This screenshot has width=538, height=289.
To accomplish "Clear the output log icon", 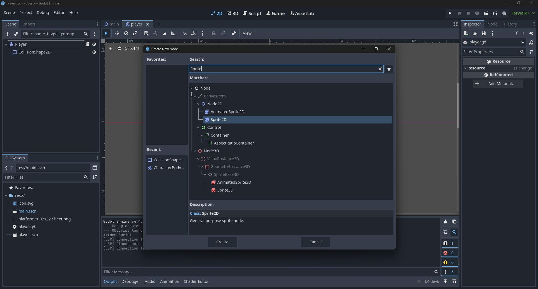I will pos(445,222).
